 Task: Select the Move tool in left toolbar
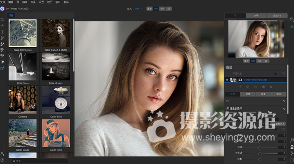click(3, 25)
